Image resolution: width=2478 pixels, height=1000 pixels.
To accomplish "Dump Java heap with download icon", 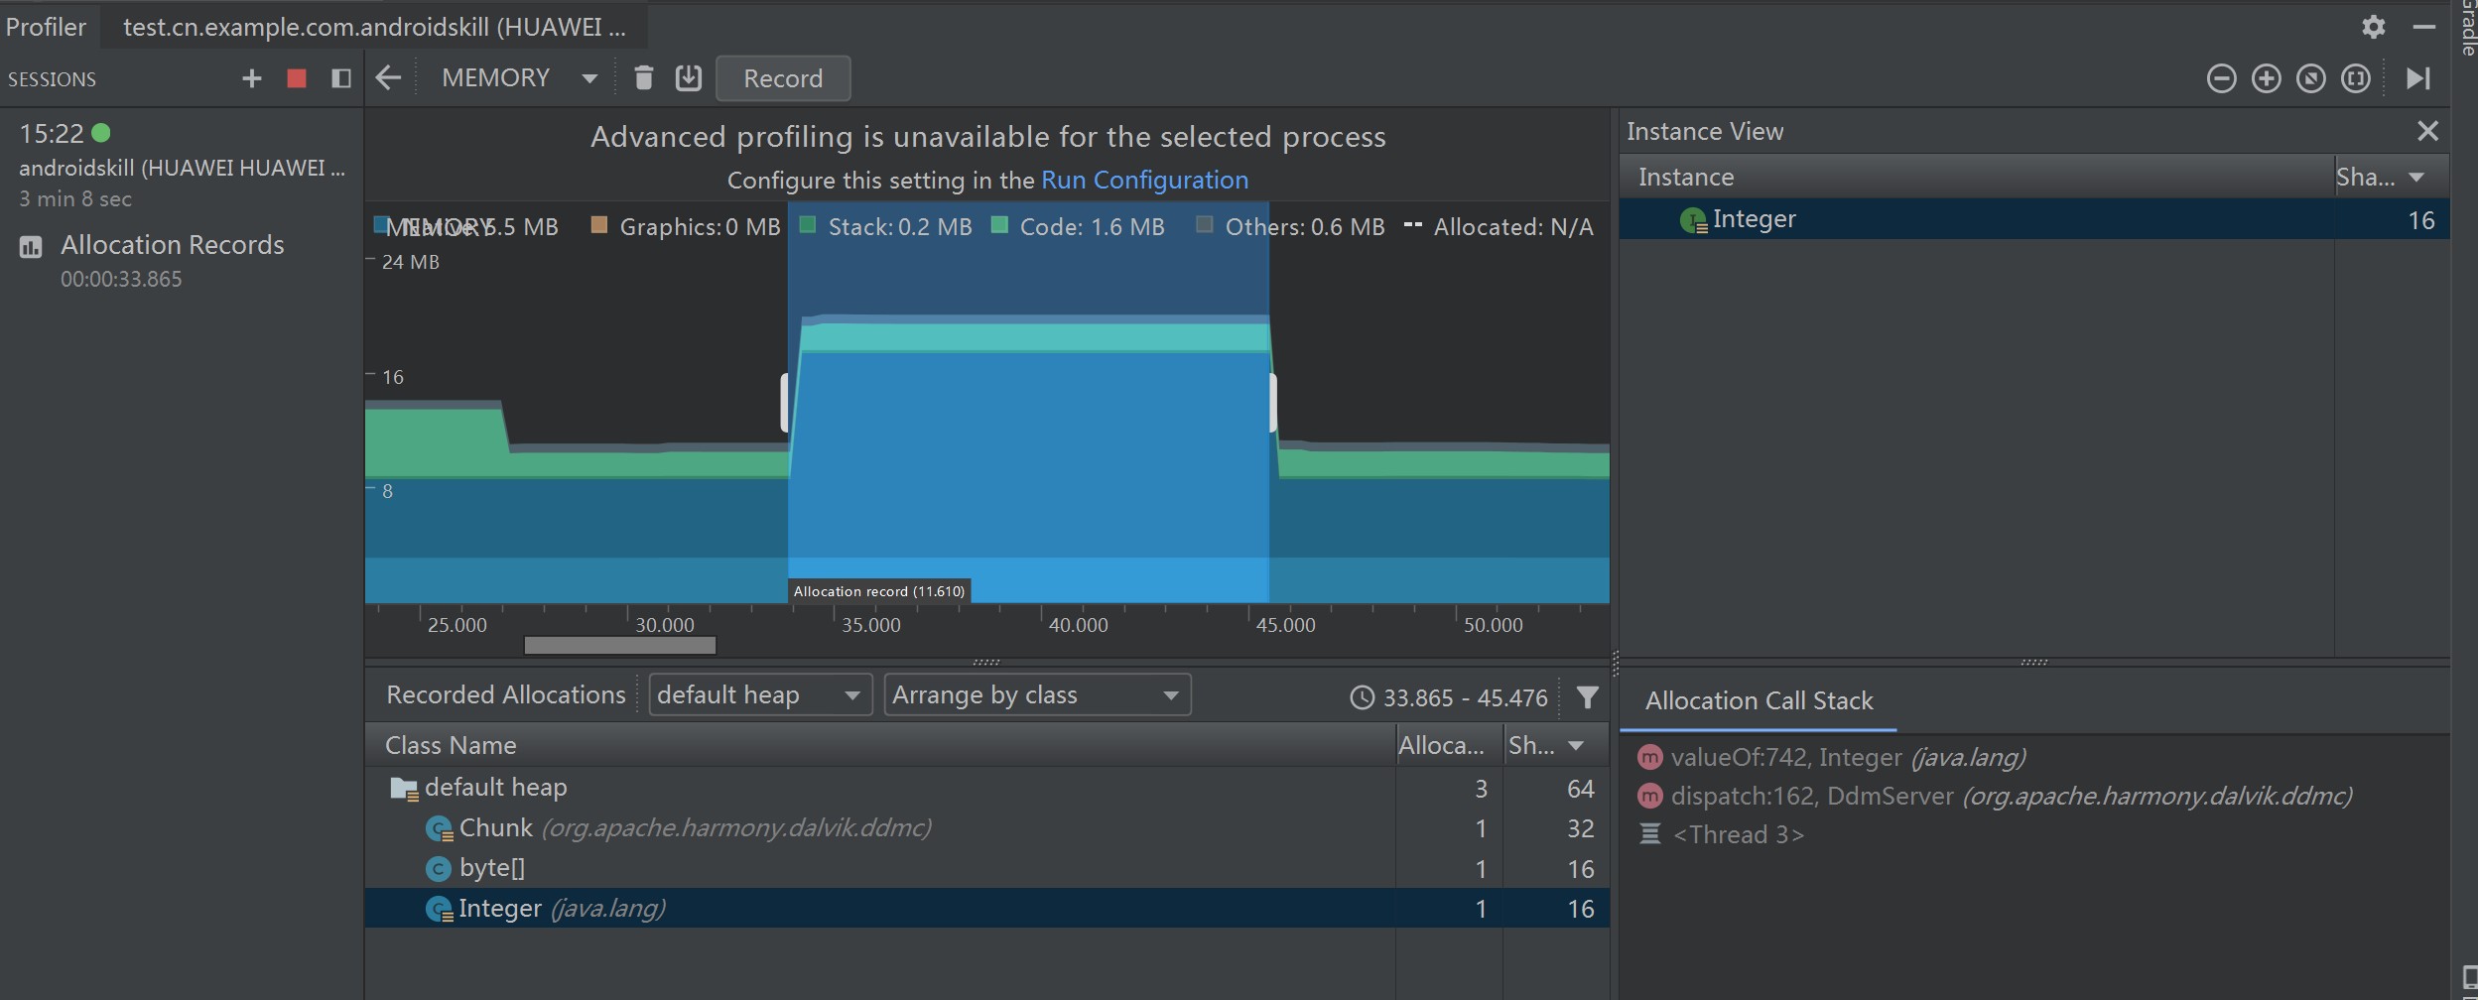I will [x=688, y=78].
